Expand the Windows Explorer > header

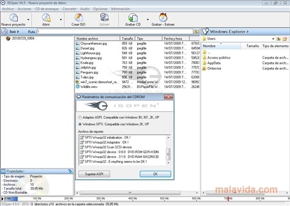click(229, 32)
